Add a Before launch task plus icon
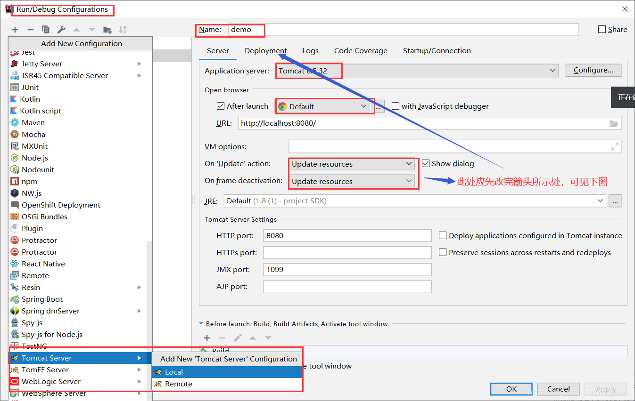This screenshot has width=635, height=401. [207, 338]
